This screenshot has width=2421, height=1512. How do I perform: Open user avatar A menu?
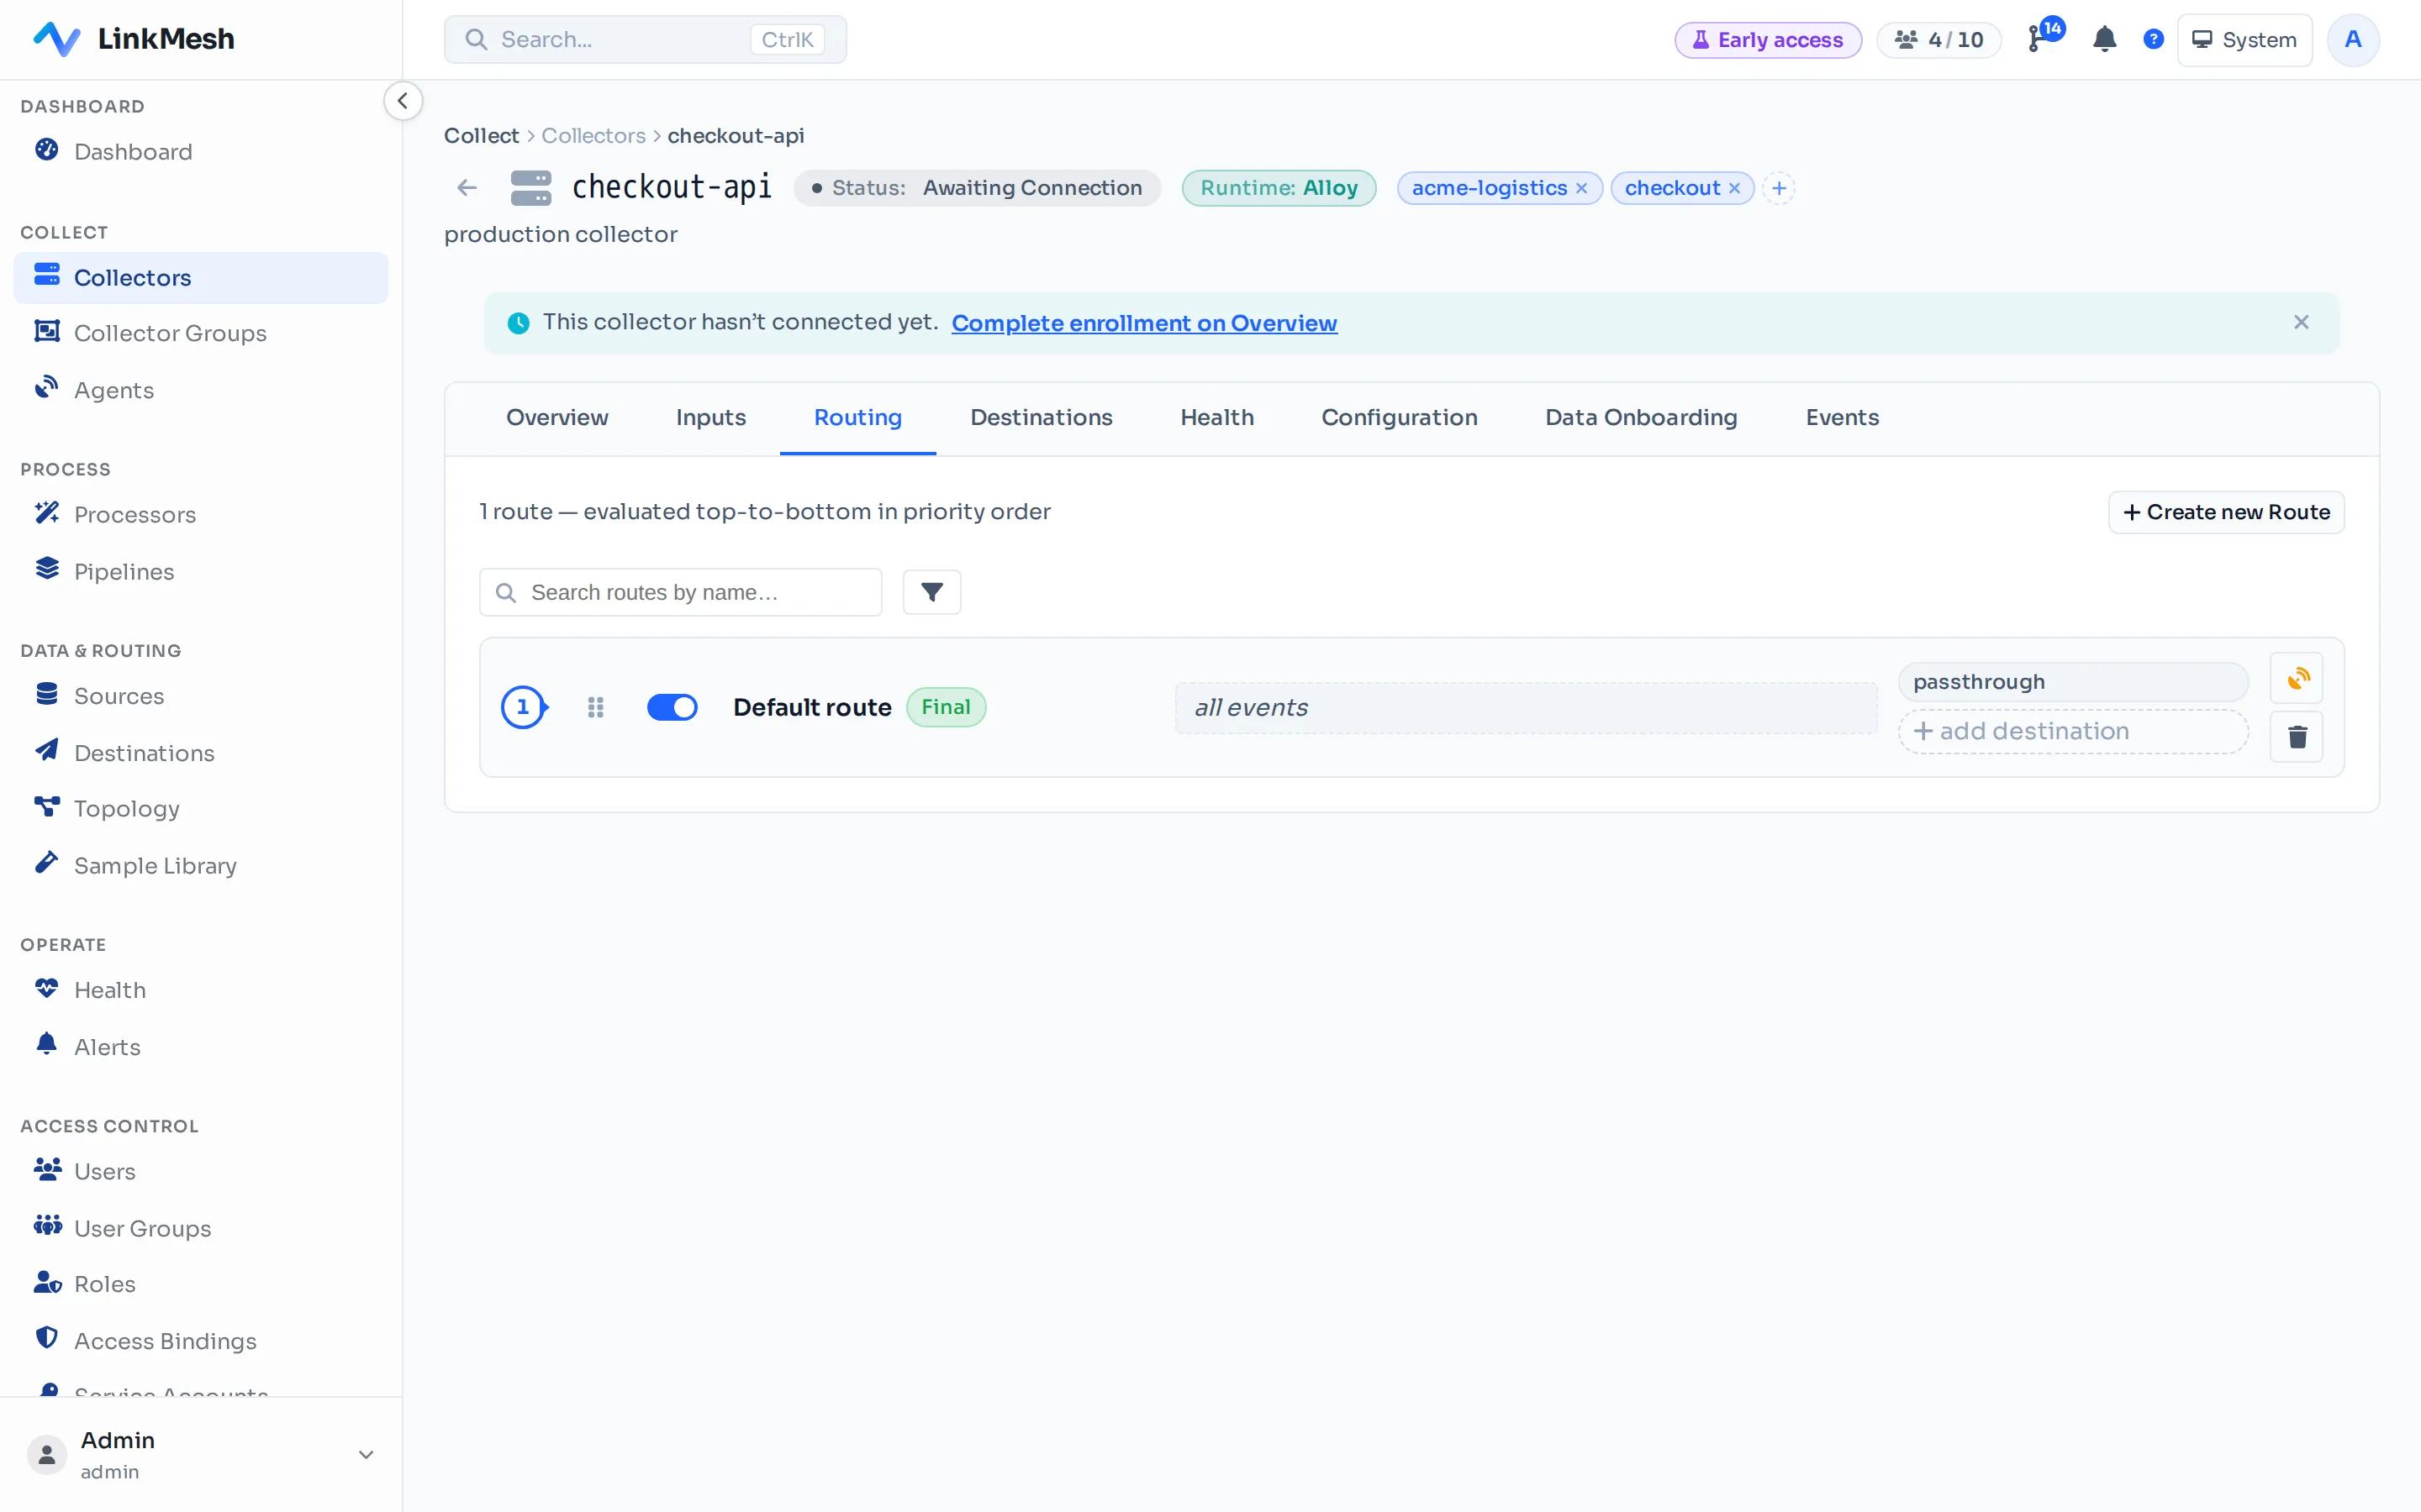(2353, 40)
